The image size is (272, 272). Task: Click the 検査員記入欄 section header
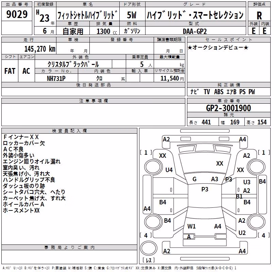pyautogui.click(x=69, y=131)
